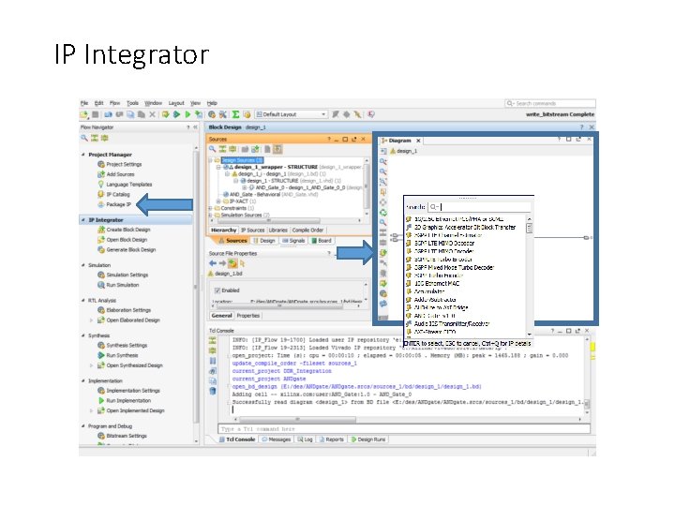This screenshot has width=675, height=506.
Task: Close the Diagram tab
Action: click(x=418, y=141)
